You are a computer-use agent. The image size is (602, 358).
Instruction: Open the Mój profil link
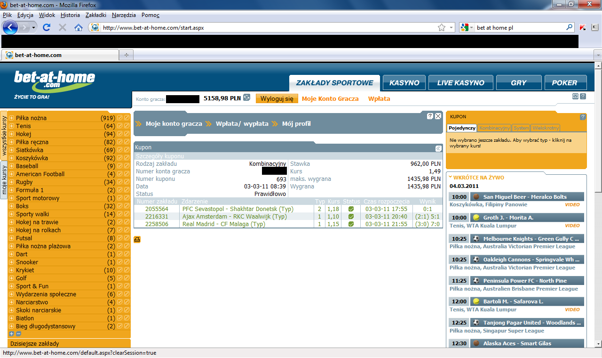[x=296, y=124]
